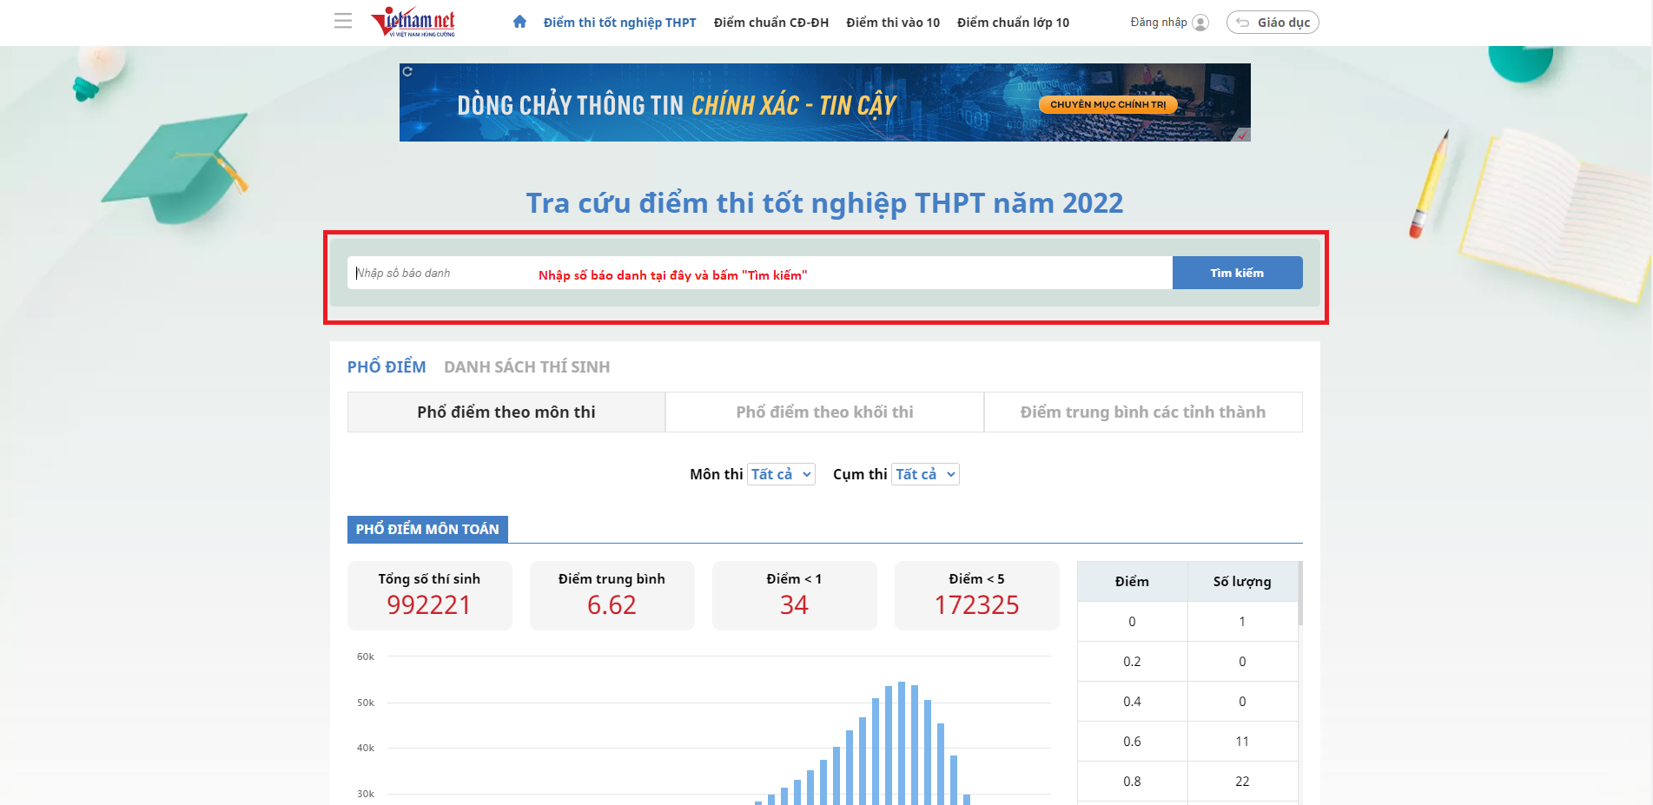Click the score table scrollbar
1653x805 pixels.
tap(1299, 595)
